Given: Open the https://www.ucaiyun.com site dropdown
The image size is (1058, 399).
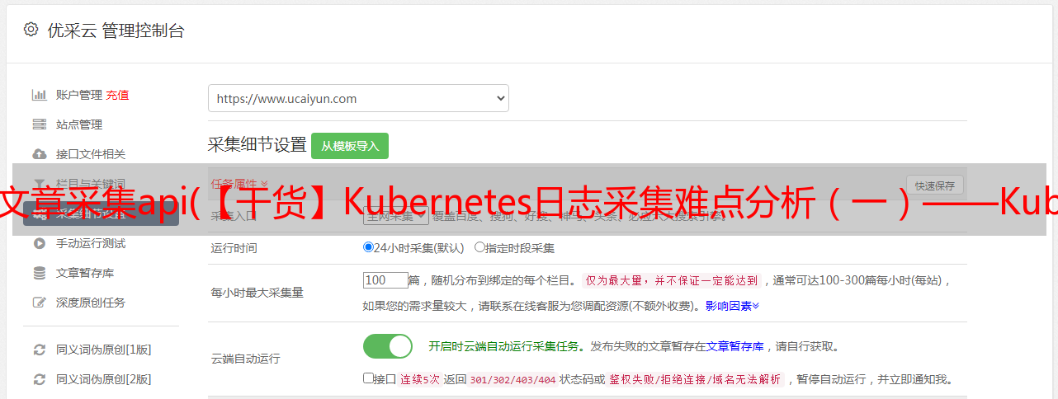Looking at the screenshot, I should coord(358,98).
